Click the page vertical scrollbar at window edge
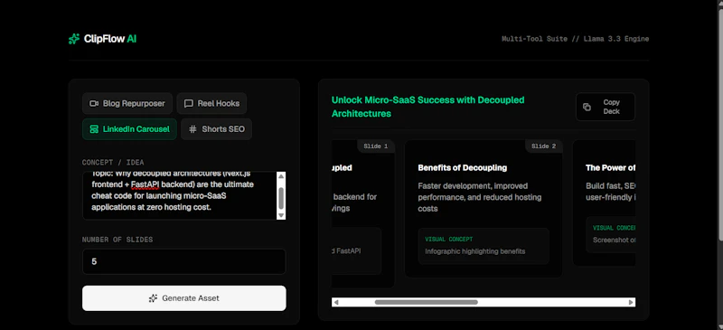723x330 pixels. click(x=720, y=125)
